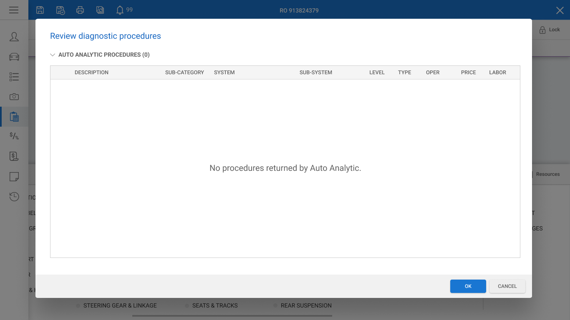570x320 pixels.
Task: Select the estimate clipboard sidebar icon
Action: [14, 117]
